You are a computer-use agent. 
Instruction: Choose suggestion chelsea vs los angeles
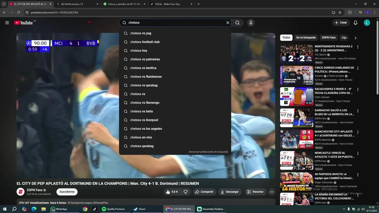175,129
